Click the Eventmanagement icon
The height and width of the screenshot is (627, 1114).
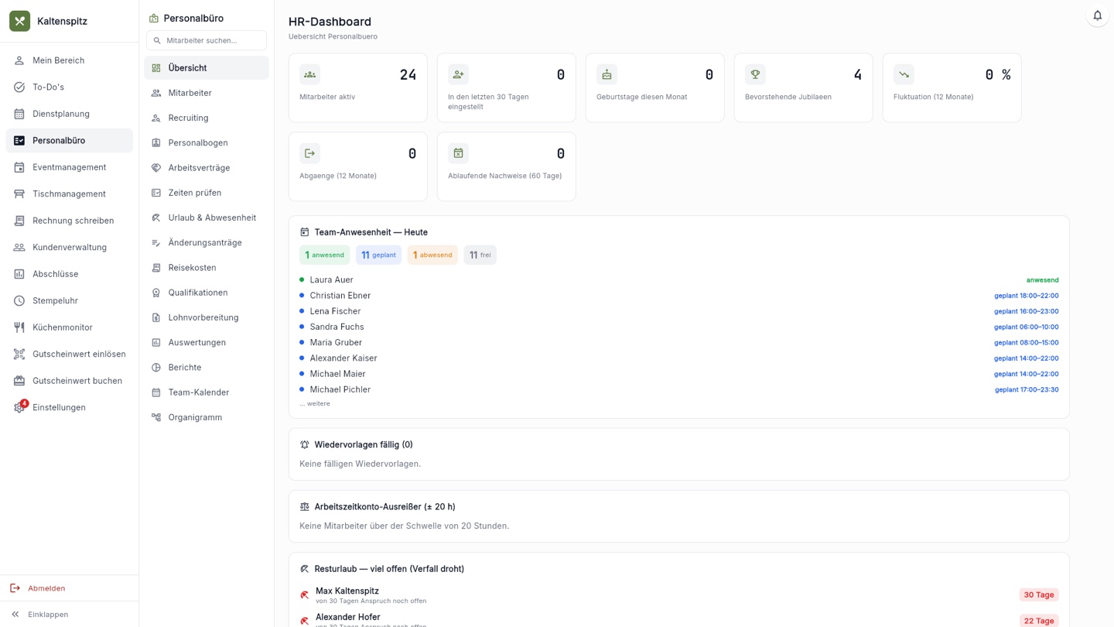click(19, 167)
